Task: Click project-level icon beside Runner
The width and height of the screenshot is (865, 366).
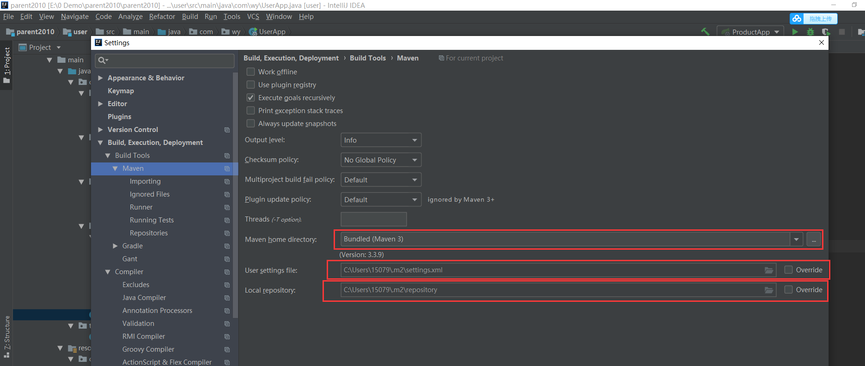Action: 227,207
